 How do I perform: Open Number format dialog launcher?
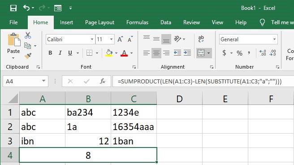click(277, 67)
